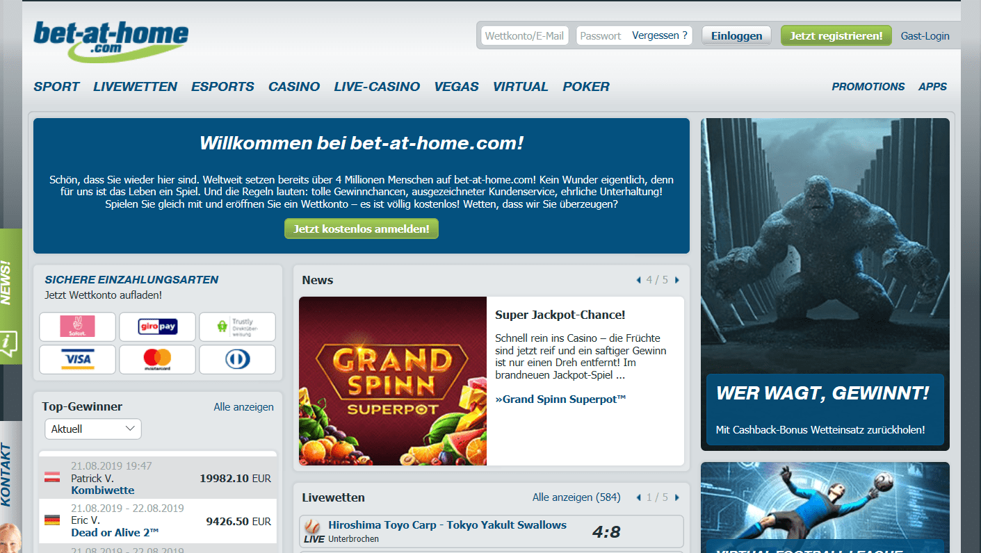Click the bet-at-home.com logo

pyautogui.click(x=111, y=42)
